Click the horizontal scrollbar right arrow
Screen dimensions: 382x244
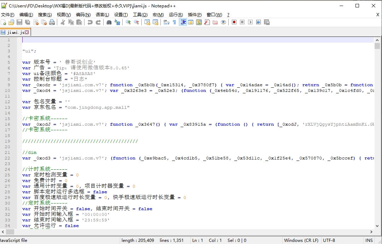coord(371,232)
